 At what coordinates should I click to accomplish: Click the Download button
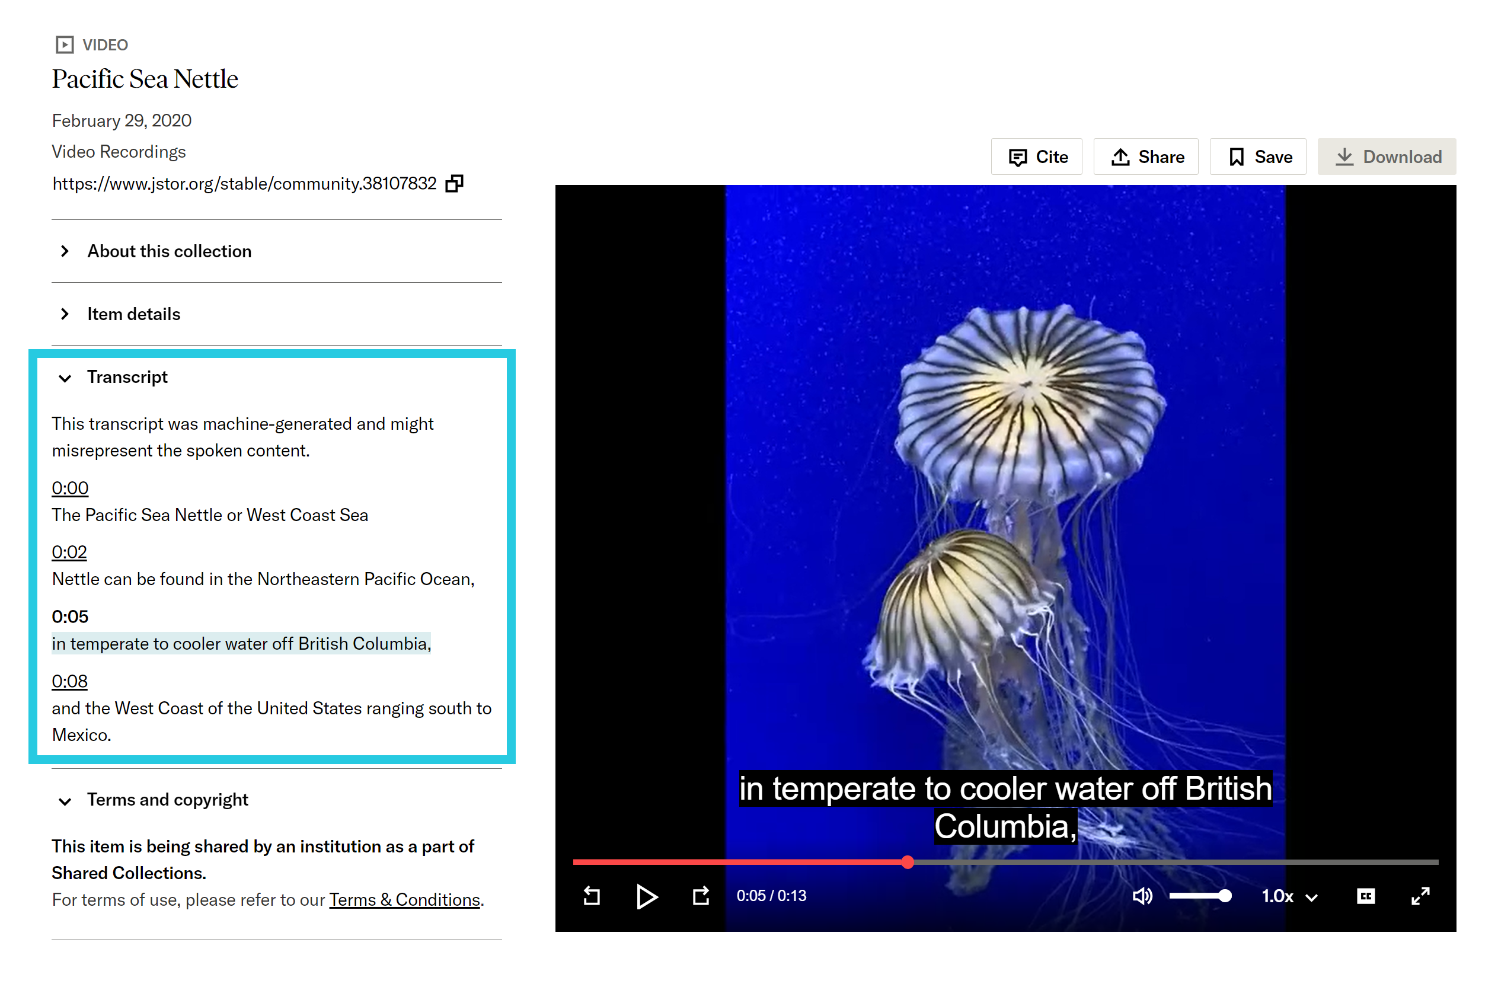(1387, 156)
